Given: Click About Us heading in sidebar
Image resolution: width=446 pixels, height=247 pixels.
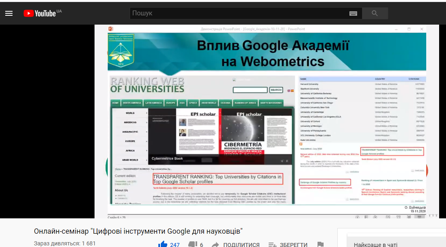Looking at the screenshot, I should tap(121, 190).
